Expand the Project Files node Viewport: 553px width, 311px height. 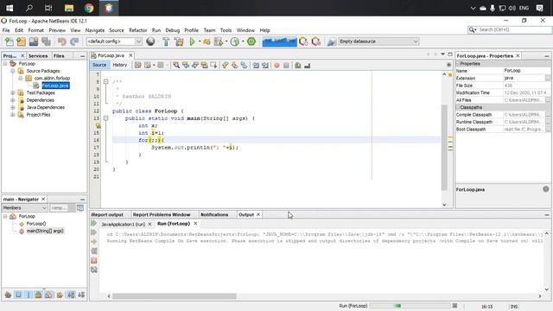point(13,115)
